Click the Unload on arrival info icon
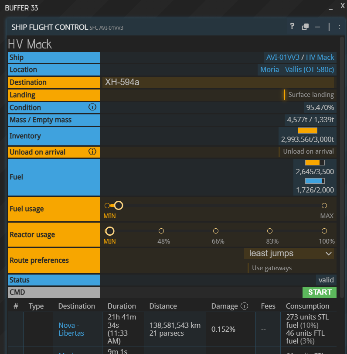This screenshot has height=354, width=347. pos(92,151)
